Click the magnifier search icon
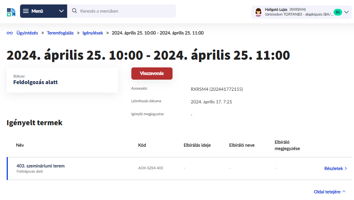Viewport: 354px width, 200px height. (x=74, y=11)
